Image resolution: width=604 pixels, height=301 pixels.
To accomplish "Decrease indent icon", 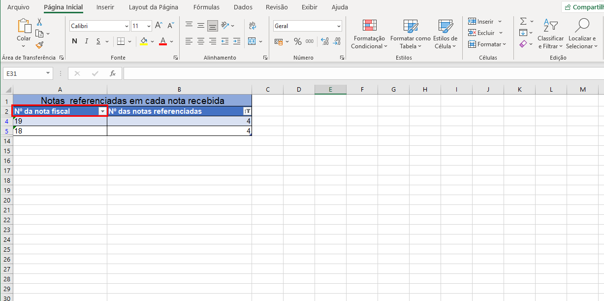I will click(x=225, y=41).
